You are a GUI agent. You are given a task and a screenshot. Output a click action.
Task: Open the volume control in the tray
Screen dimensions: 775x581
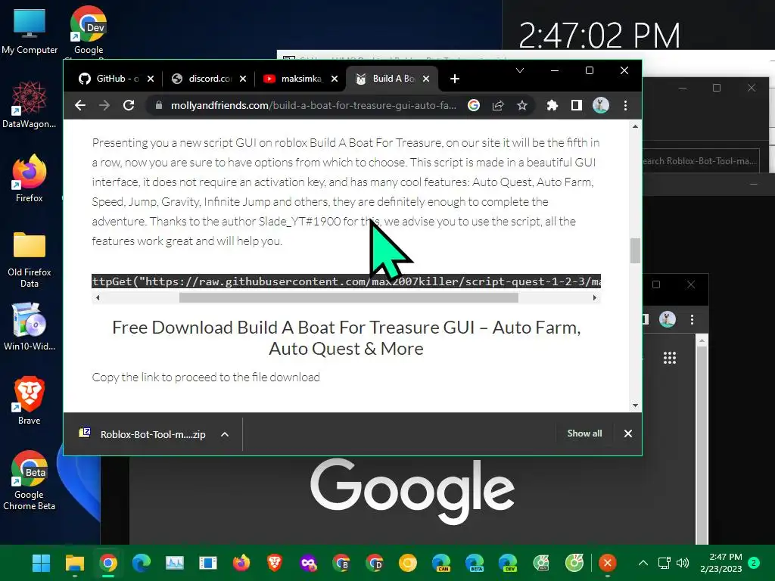tap(683, 563)
